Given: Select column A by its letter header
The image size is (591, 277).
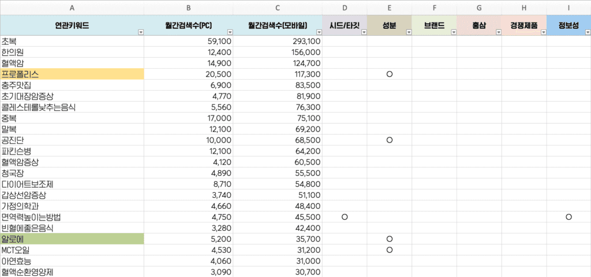Looking at the screenshot, I should [x=72, y=8].
